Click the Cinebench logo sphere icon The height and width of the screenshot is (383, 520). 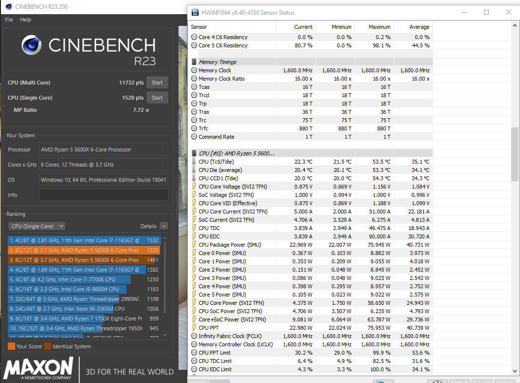(x=32, y=45)
